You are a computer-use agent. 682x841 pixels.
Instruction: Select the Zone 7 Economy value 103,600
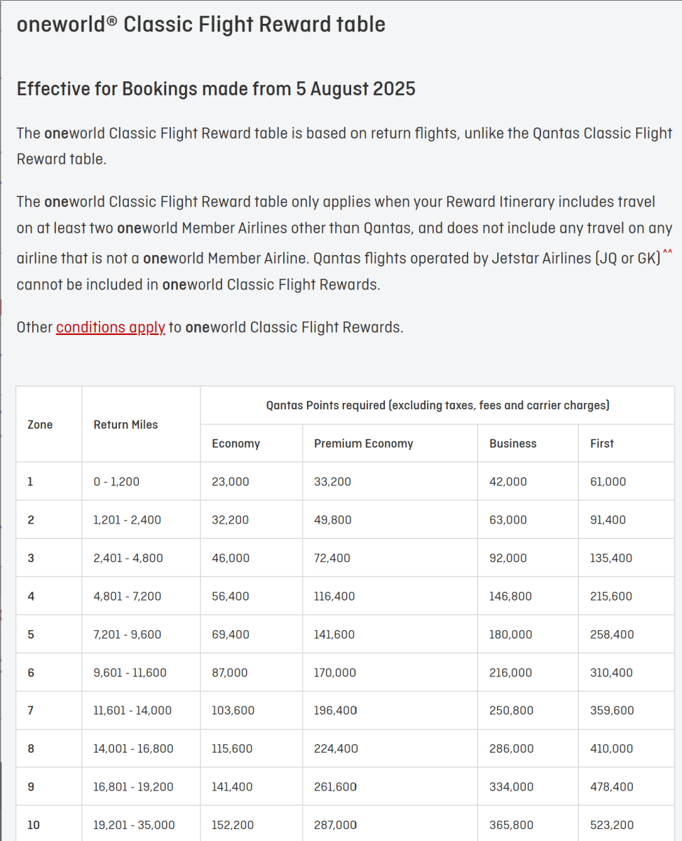(x=233, y=711)
